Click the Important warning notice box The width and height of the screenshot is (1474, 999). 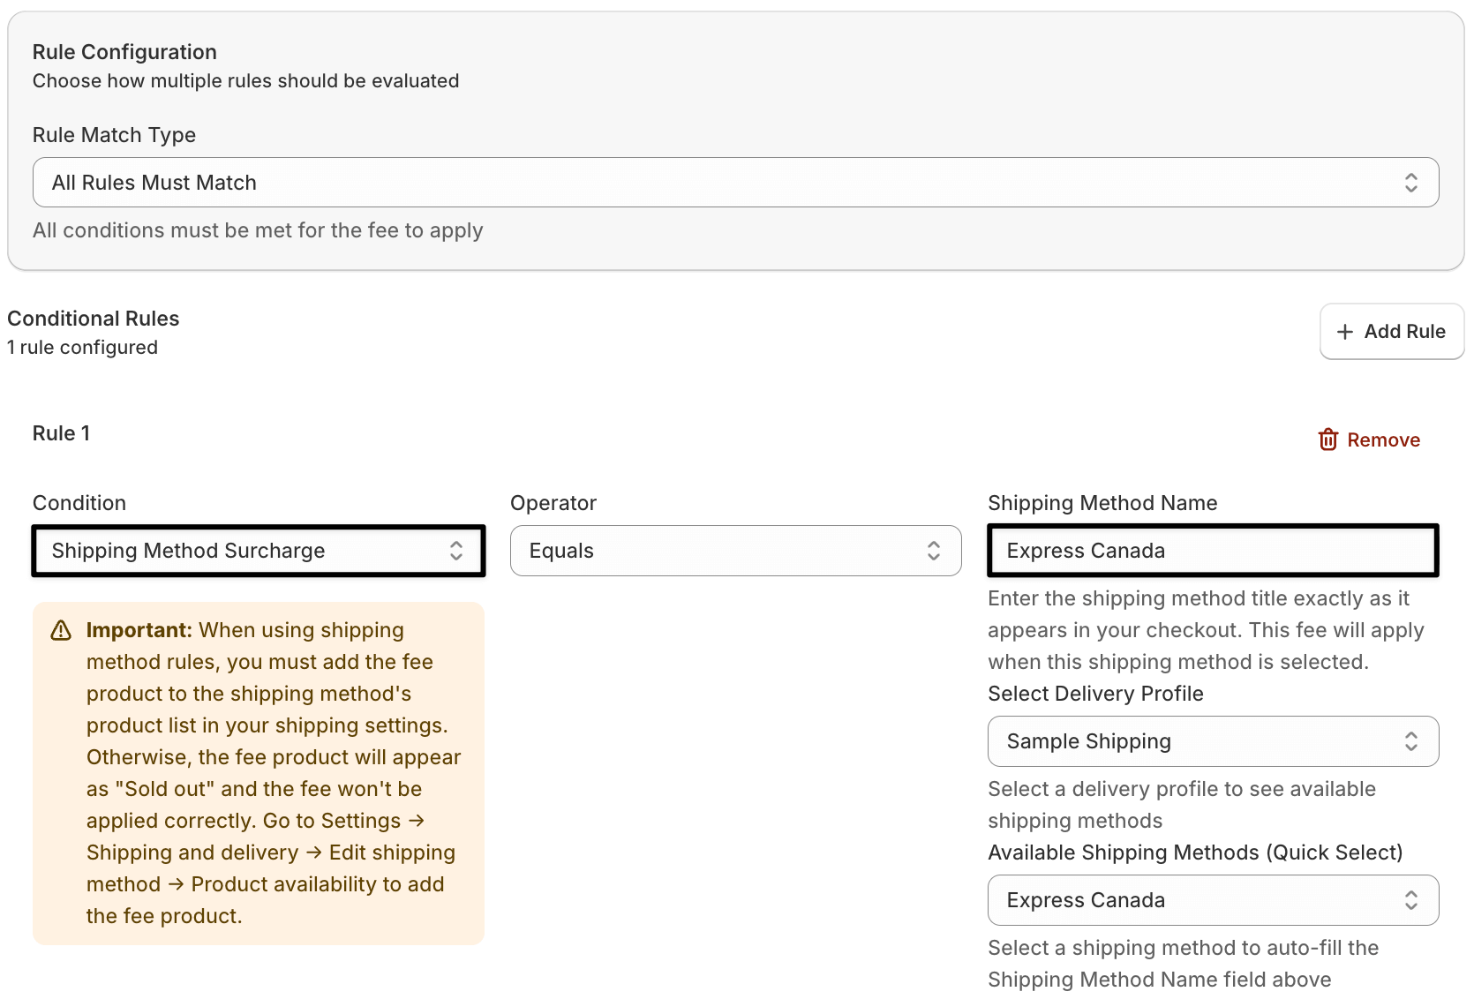(x=258, y=772)
